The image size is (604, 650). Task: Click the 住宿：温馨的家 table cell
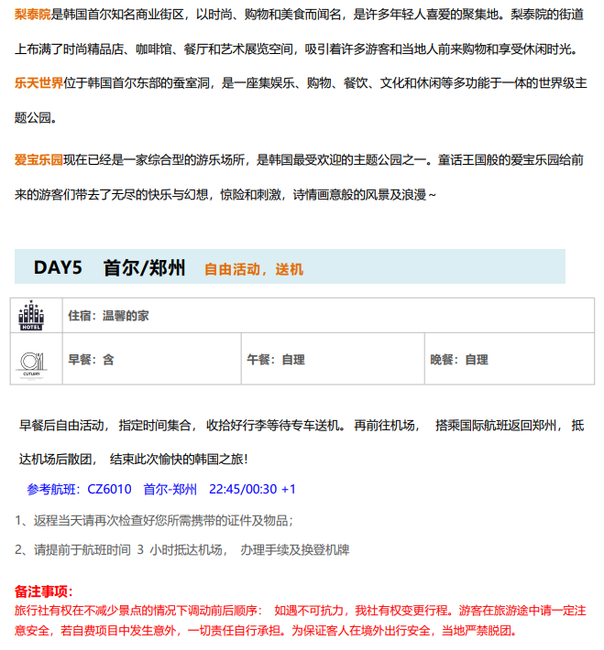108,316
